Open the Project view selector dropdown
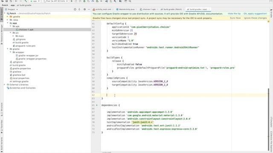The height and width of the screenshot is (153, 273). 12,9
